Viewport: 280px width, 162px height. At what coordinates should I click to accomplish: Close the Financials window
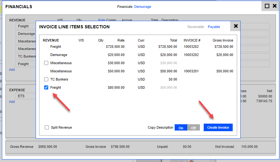(274, 6)
